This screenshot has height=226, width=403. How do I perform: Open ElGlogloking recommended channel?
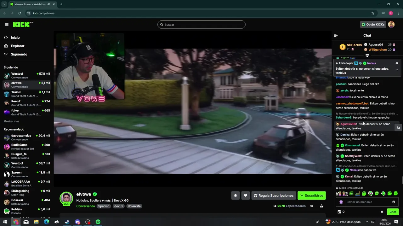[26, 193]
